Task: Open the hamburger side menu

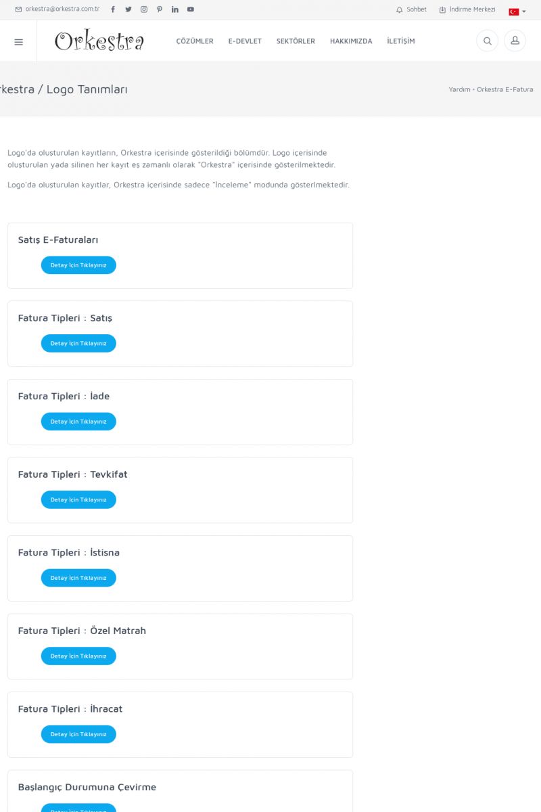Action: [x=18, y=42]
